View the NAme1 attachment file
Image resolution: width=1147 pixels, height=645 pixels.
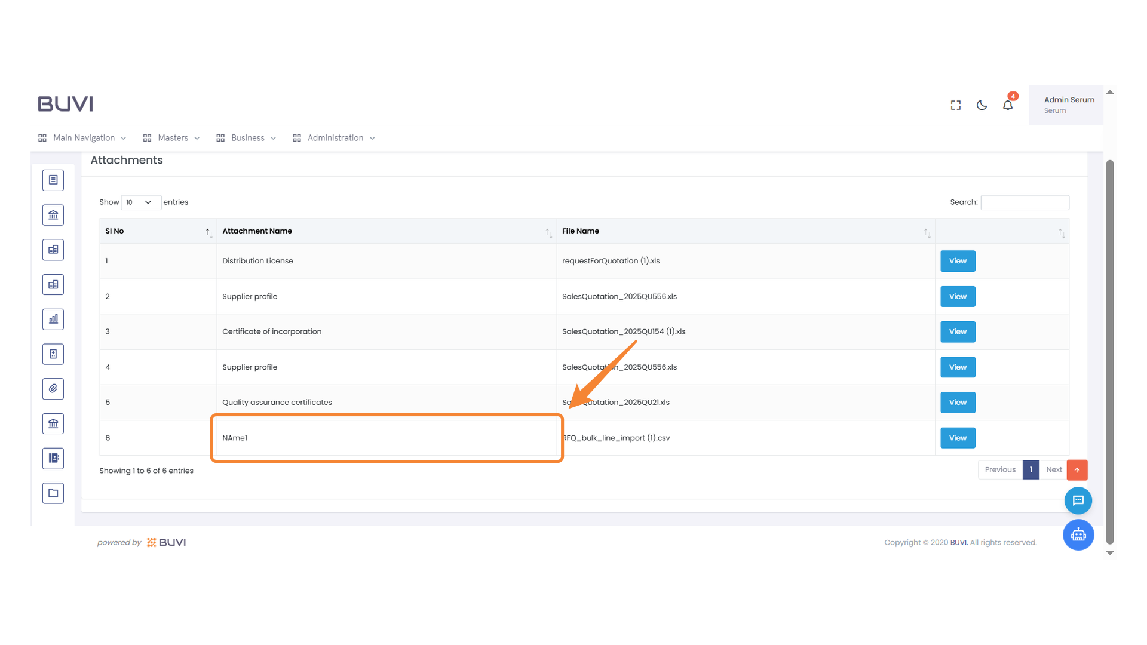click(x=958, y=438)
